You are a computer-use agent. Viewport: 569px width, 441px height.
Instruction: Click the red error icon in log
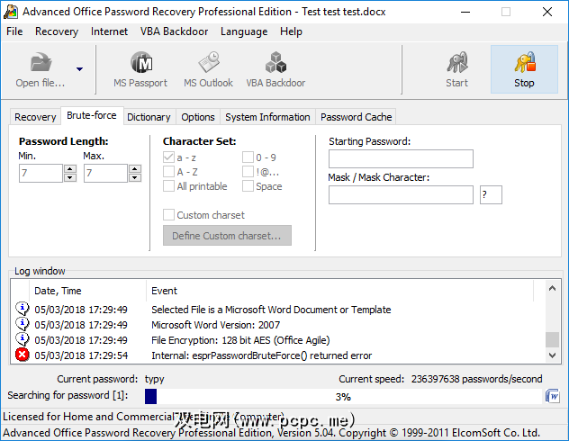[x=23, y=355]
